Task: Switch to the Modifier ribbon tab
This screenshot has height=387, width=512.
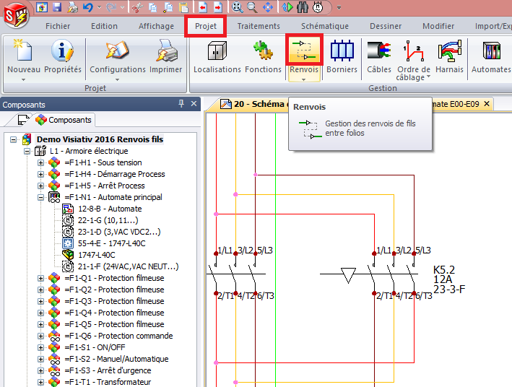Action: 438,26
